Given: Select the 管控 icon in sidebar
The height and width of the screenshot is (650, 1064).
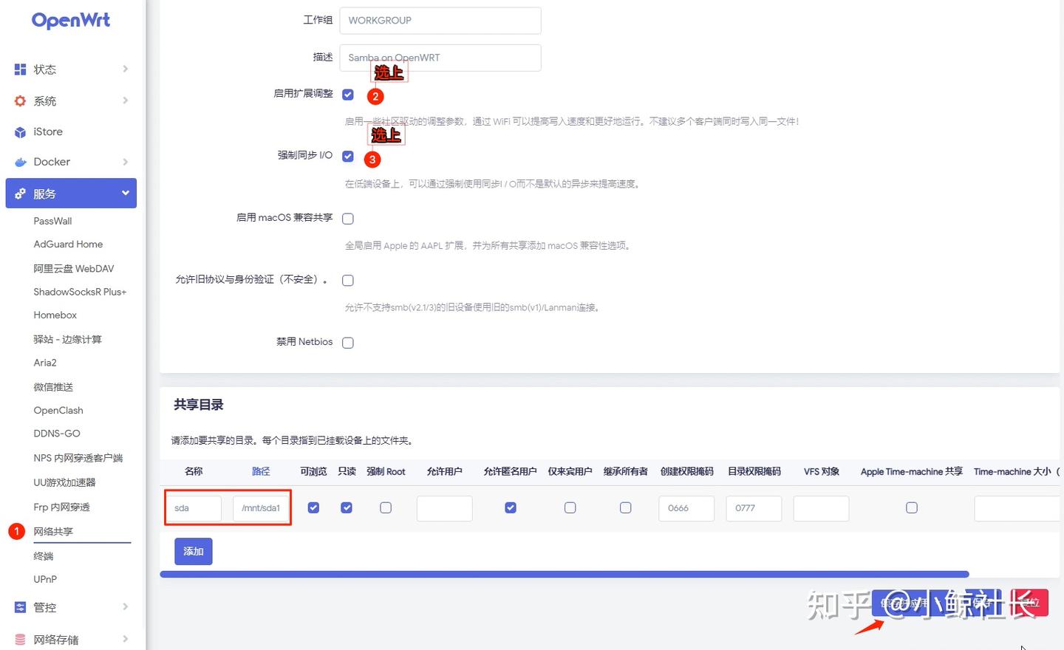Looking at the screenshot, I should click(x=20, y=606).
